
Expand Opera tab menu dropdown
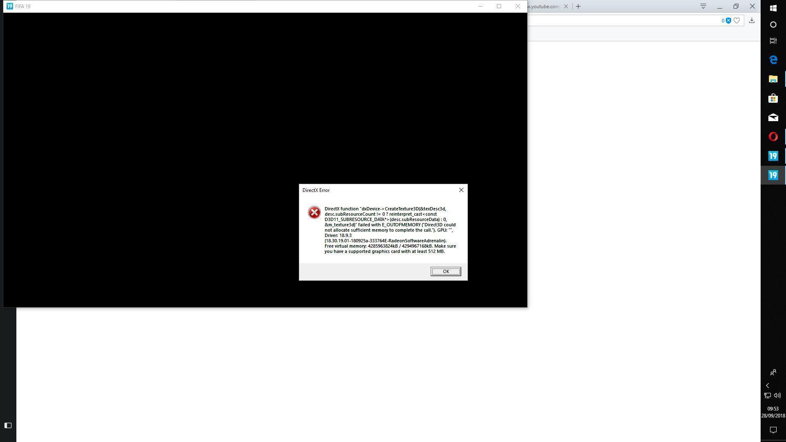pos(703,6)
